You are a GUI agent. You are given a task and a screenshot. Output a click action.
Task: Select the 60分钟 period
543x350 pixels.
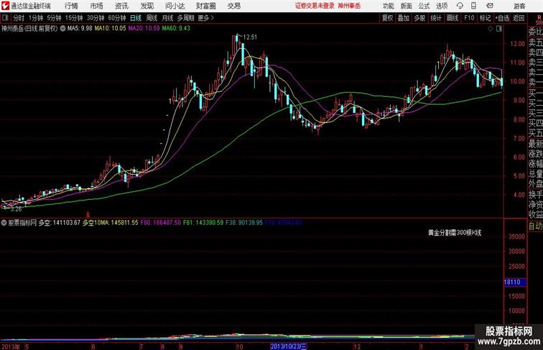pyautogui.click(x=117, y=18)
